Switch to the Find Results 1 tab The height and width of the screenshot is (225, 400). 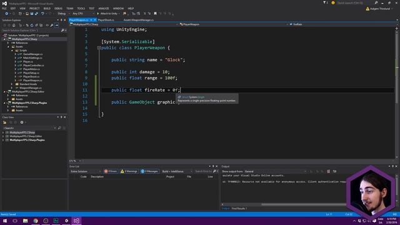tap(239, 209)
